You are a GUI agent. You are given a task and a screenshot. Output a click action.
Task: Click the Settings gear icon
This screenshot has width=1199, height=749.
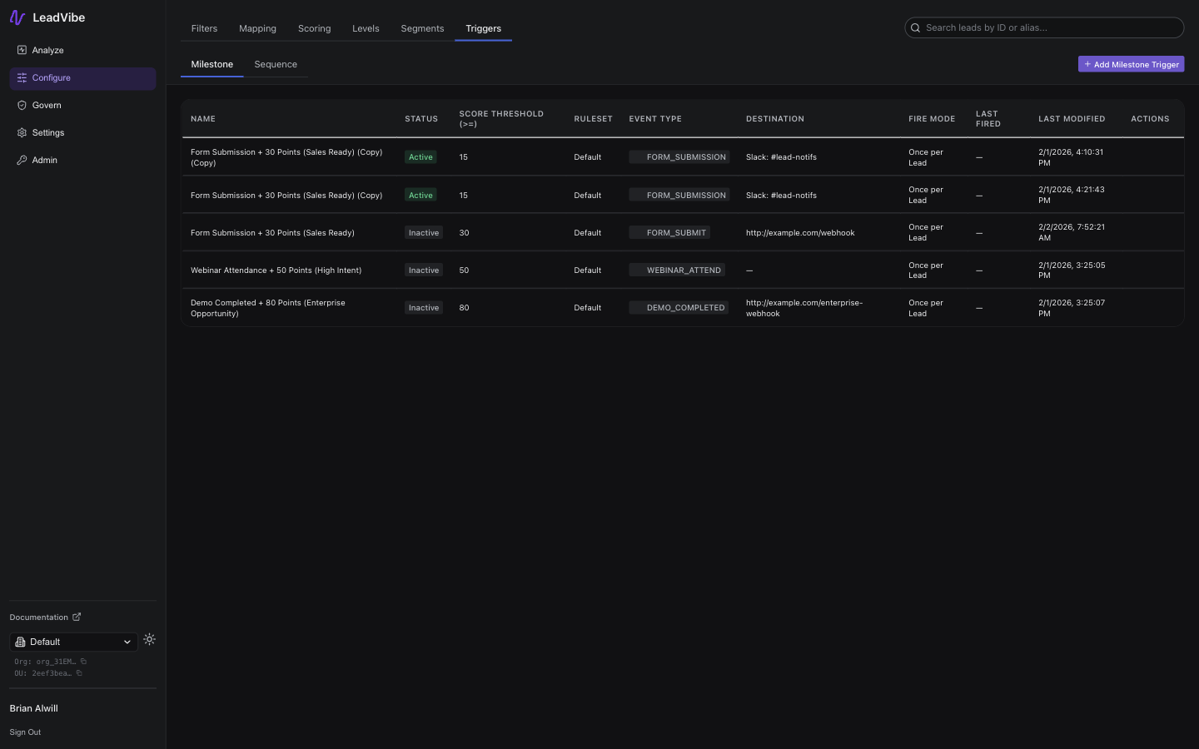coord(22,132)
